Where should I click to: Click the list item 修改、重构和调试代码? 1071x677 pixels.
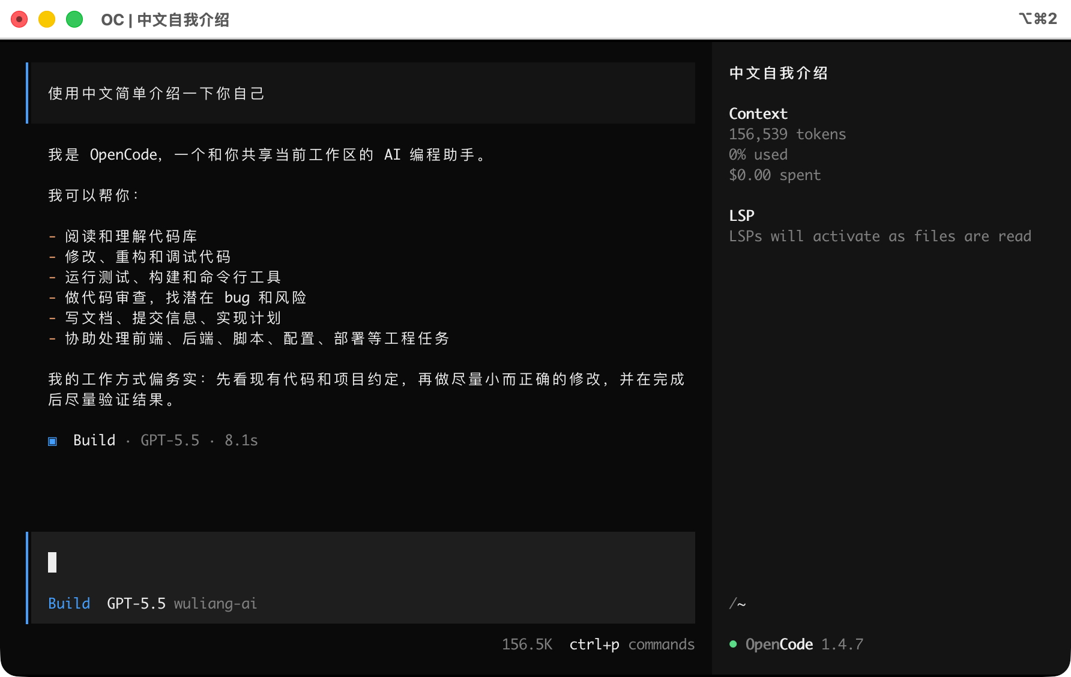(139, 257)
